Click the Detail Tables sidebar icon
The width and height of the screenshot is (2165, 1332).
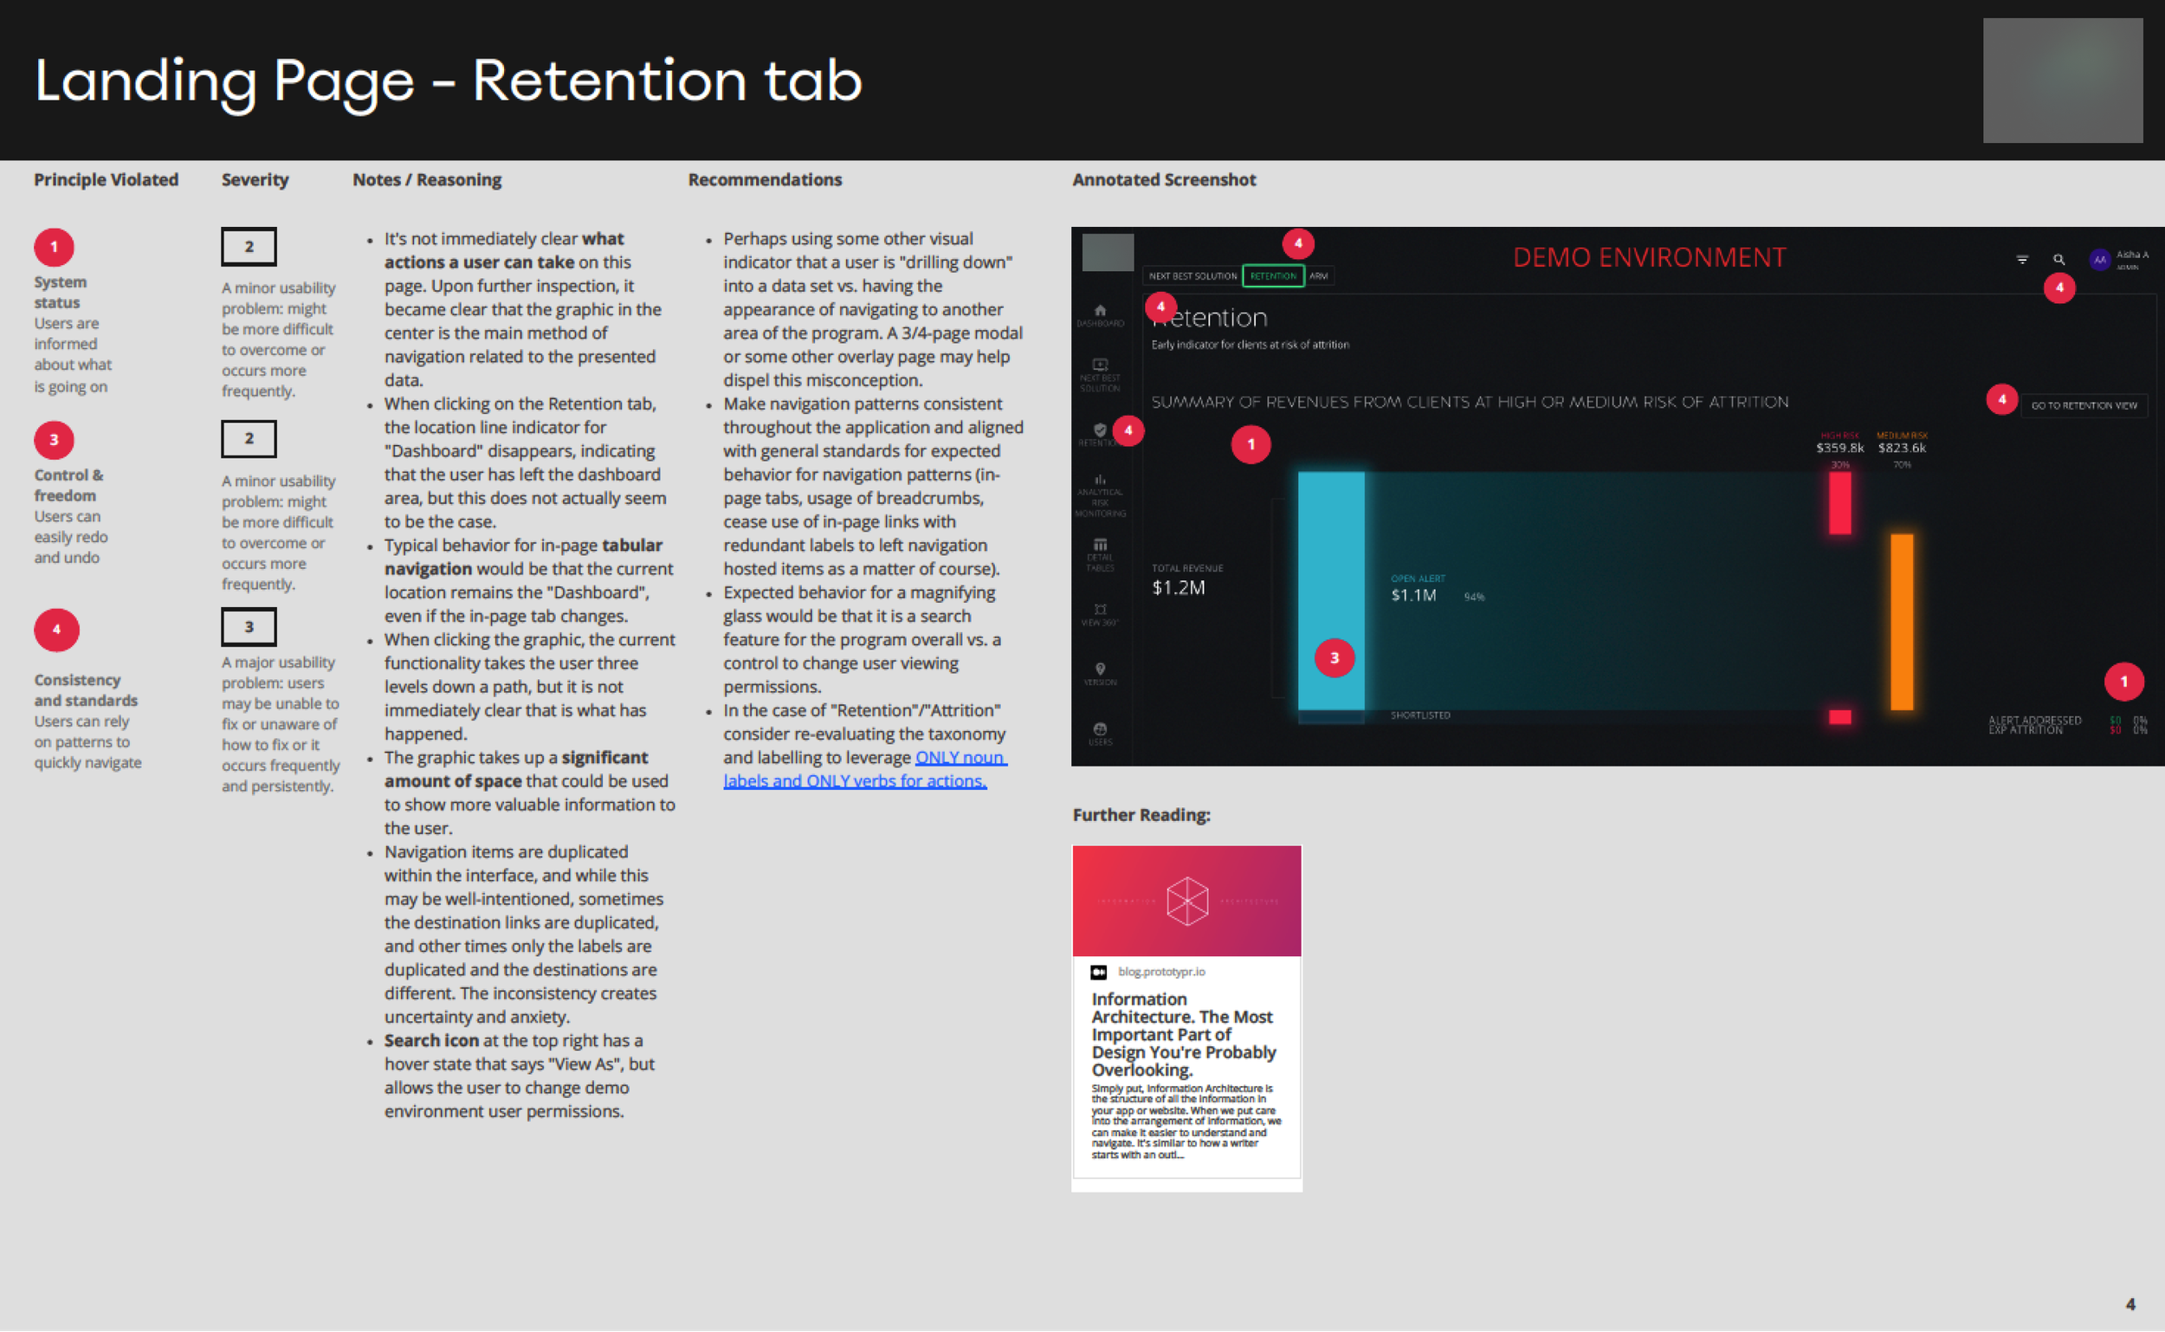point(1099,545)
